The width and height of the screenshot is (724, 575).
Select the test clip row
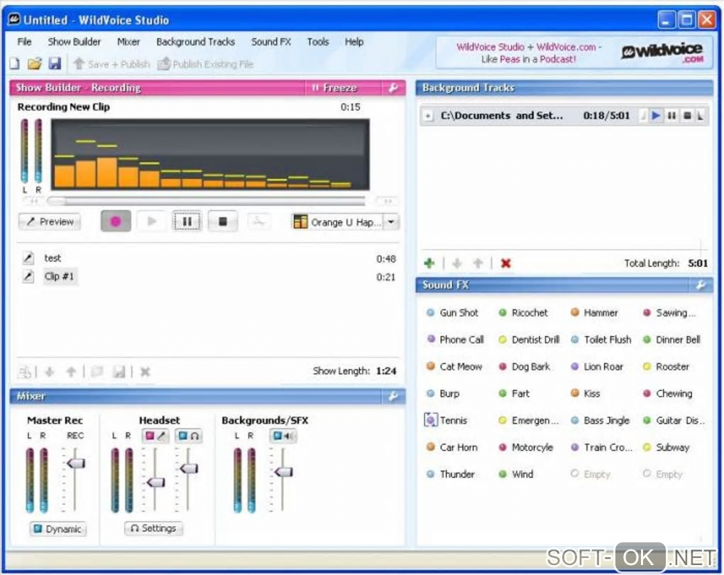208,258
